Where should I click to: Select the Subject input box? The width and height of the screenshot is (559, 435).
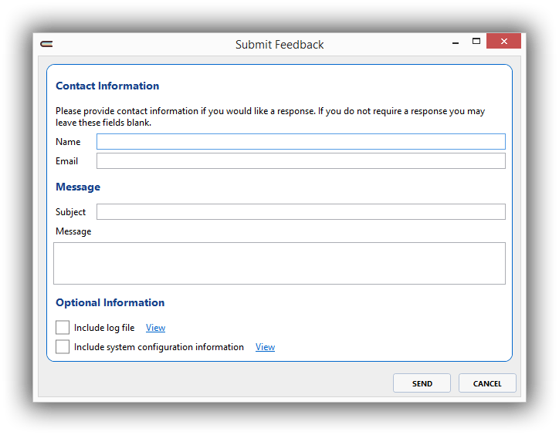pyautogui.click(x=300, y=212)
